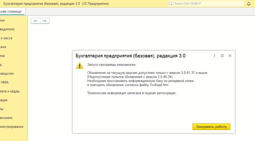The image size is (255, 141).
Task: Open the Покупки sidebar section
Action: [x=3, y=56]
